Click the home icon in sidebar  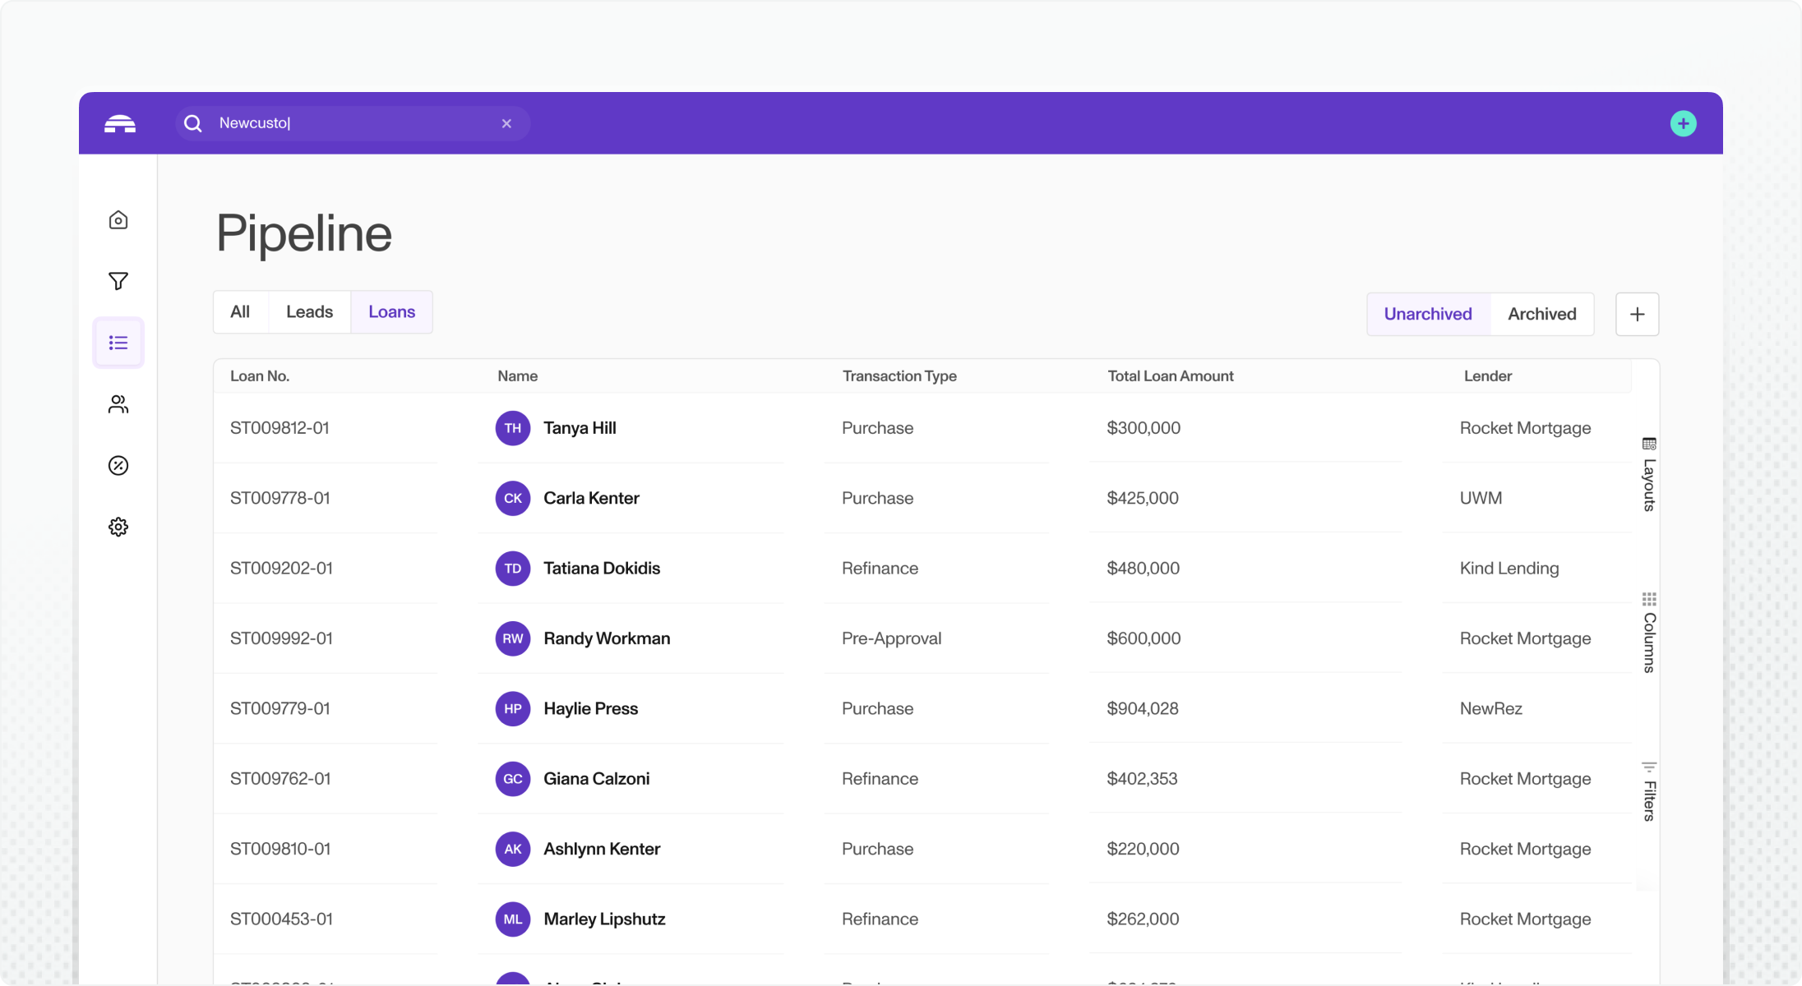coord(118,220)
